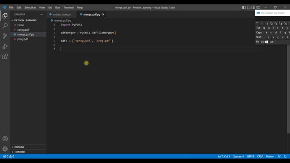Select merge_pdf.py in the explorer
This screenshot has height=163, width=290.
26,34
